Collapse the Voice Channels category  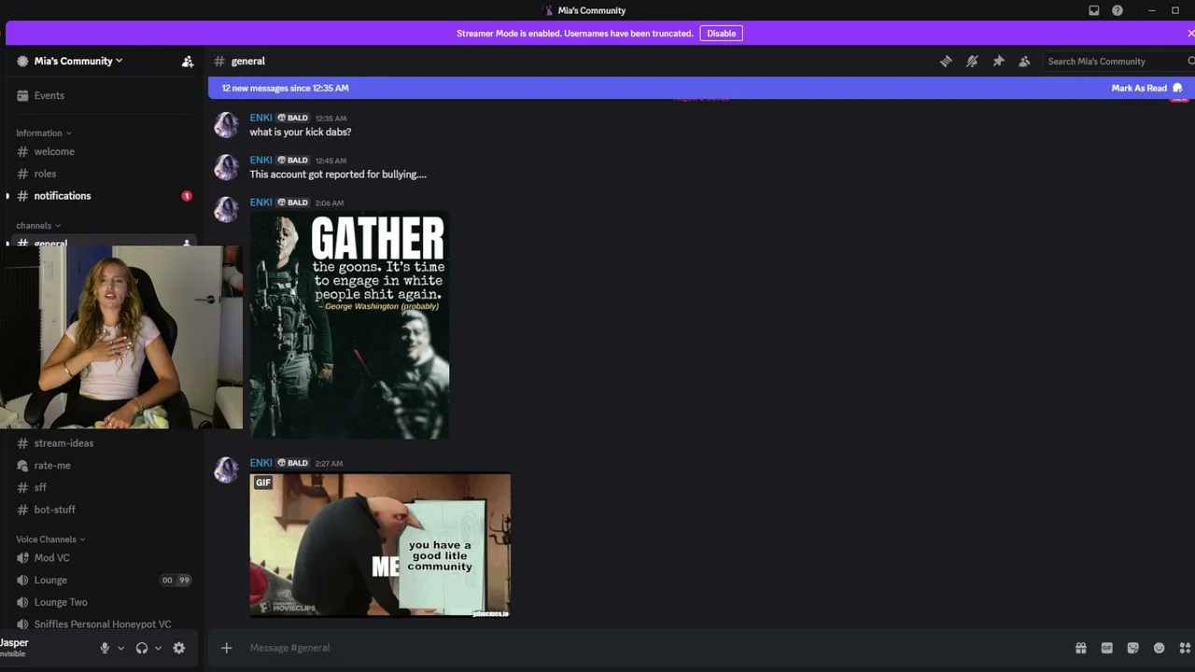(50, 539)
